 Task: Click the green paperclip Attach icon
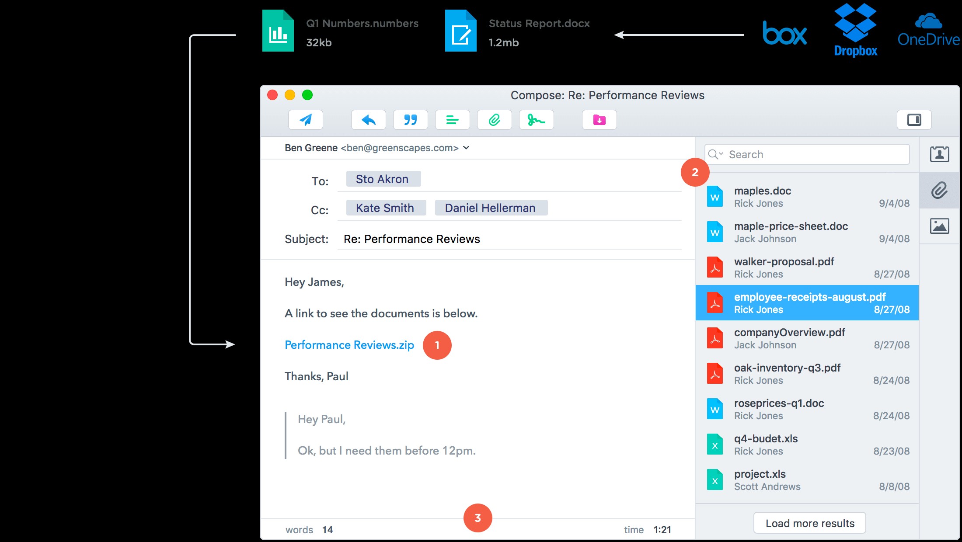click(494, 120)
